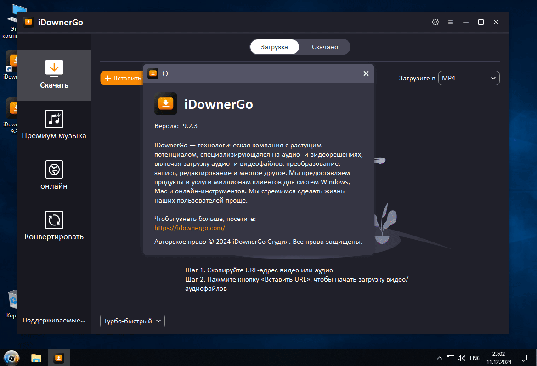Open the MP4 format dropdown
Image resolution: width=537 pixels, height=366 pixels.
469,78
